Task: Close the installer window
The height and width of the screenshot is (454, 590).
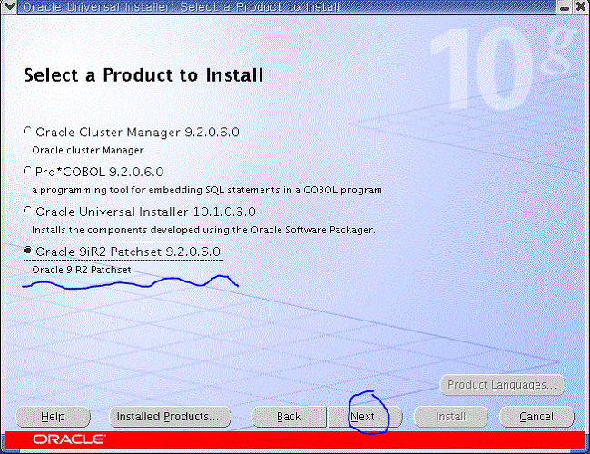Action: tap(581, 6)
